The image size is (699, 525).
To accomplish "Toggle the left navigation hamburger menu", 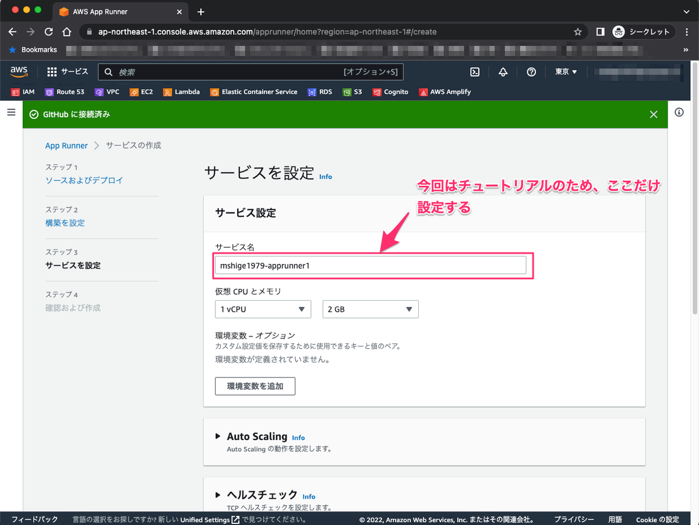I will pyautogui.click(x=11, y=112).
